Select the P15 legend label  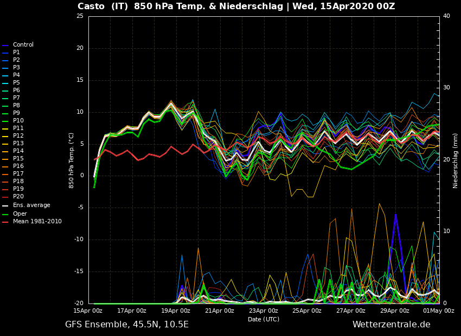(18, 159)
